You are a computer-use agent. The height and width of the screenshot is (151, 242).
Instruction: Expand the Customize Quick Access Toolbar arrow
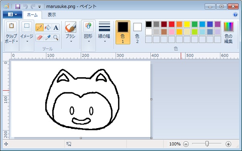point(40,7)
